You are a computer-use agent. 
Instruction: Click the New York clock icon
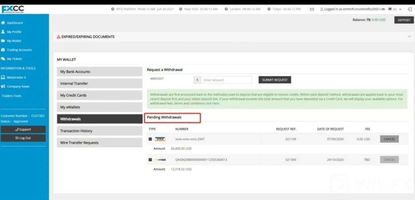coord(180,9)
